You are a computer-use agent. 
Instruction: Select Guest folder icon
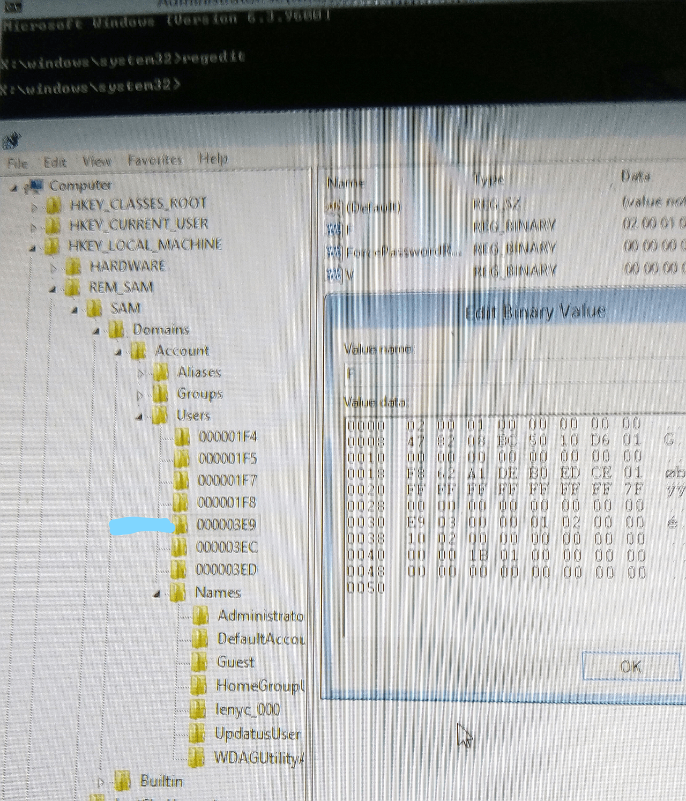coord(199,662)
